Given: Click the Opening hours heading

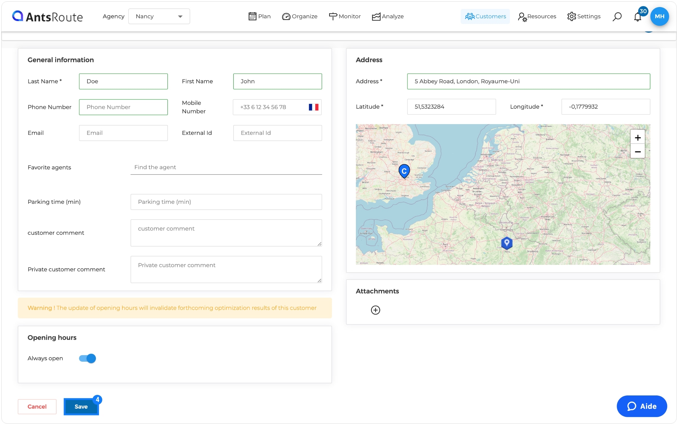Looking at the screenshot, I should (52, 337).
